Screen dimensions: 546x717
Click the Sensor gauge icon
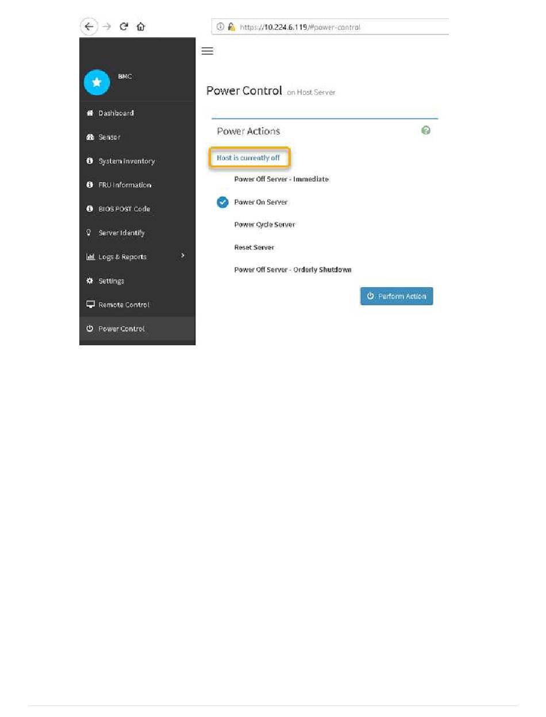tap(90, 137)
